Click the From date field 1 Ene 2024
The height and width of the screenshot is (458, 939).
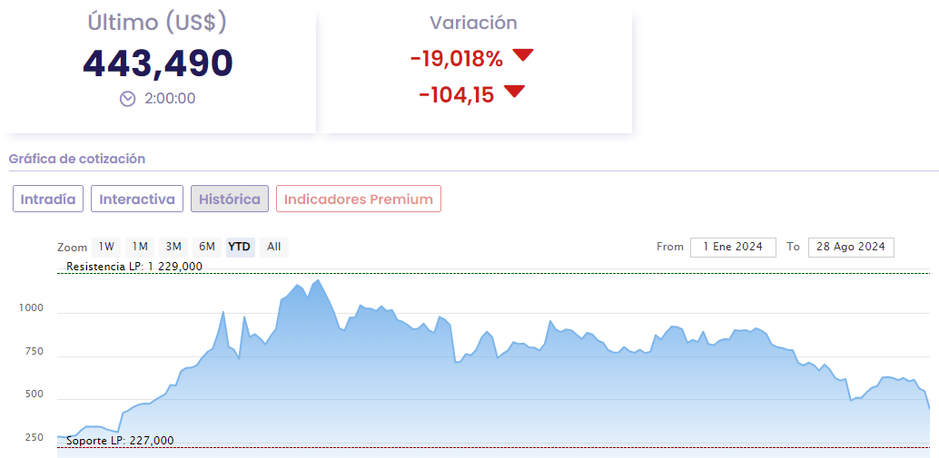733,247
